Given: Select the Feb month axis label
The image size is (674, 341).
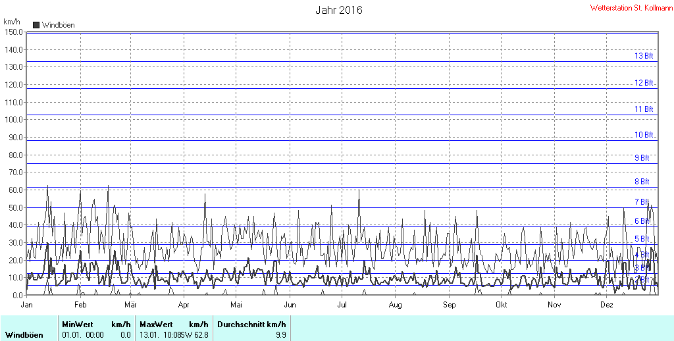Looking at the screenshot, I should [x=80, y=305].
